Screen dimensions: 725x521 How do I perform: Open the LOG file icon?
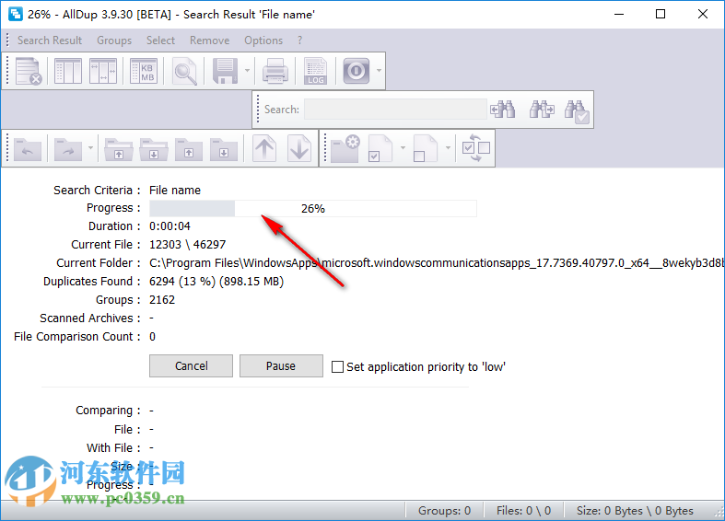[315, 71]
